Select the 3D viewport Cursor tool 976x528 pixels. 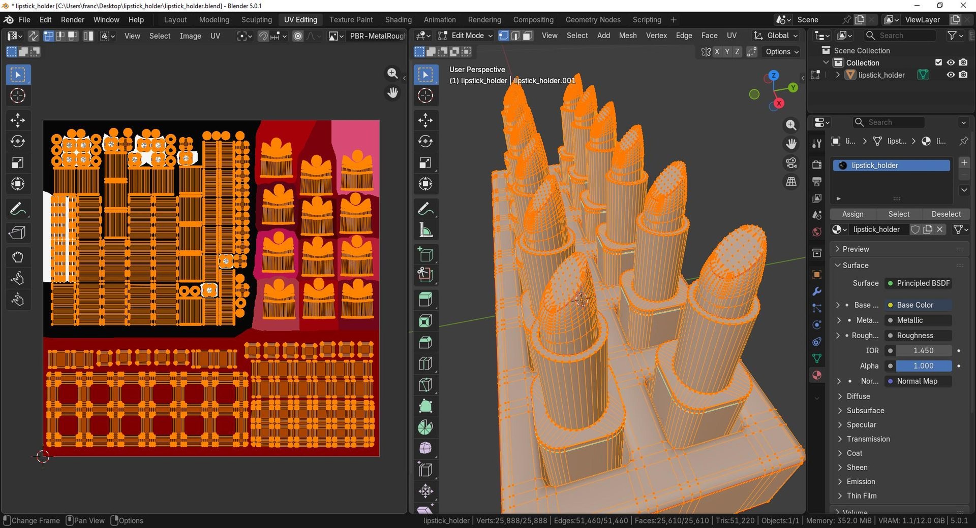pyautogui.click(x=425, y=95)
